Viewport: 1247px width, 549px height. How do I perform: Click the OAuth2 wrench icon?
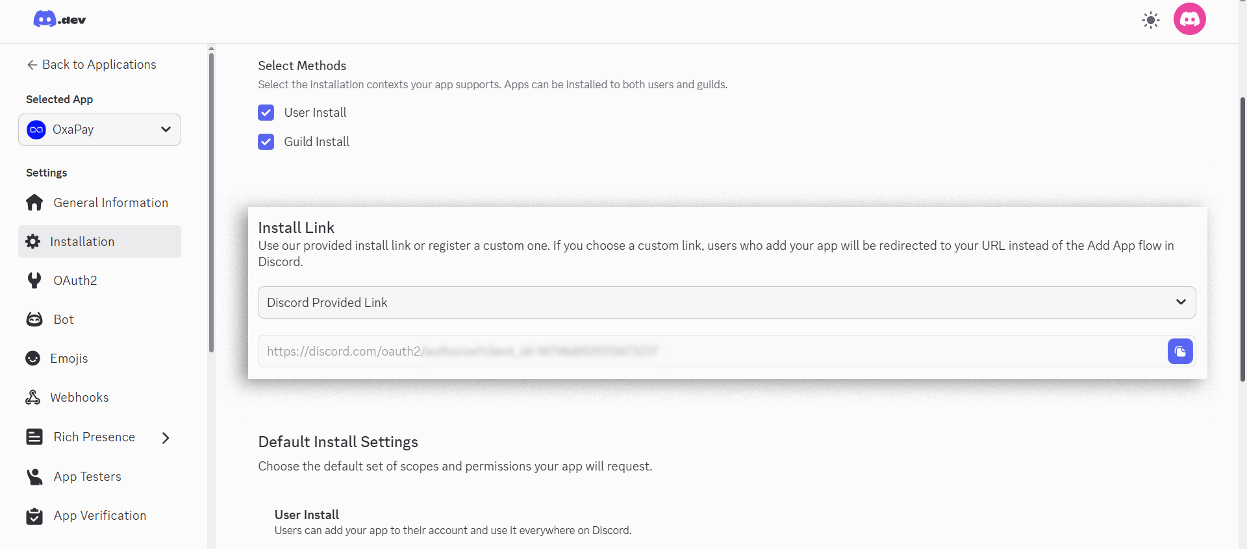(x=34, y=280)
